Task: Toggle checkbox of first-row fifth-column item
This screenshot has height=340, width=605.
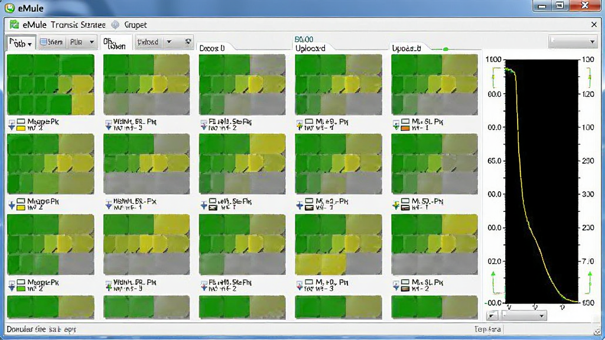Action: [405, 122]
